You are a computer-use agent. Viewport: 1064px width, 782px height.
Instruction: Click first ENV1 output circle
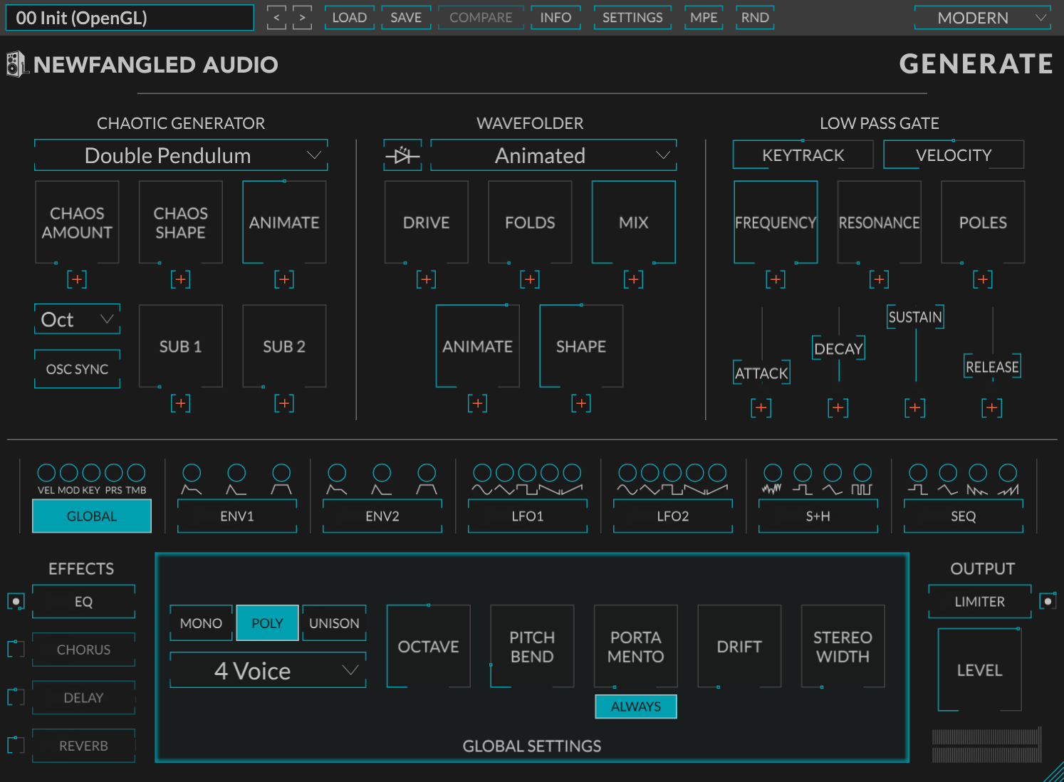coord(192,472)
